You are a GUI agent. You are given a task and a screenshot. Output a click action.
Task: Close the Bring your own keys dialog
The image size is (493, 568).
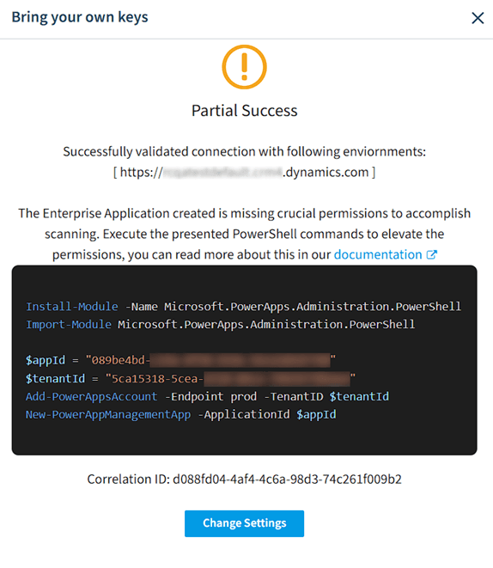point(478,18)
